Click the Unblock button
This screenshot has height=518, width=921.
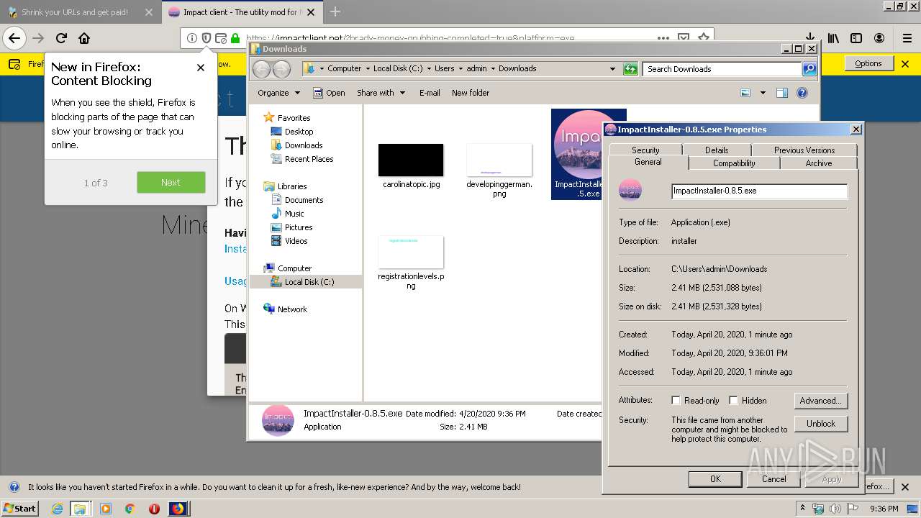[x=821, y=424]
